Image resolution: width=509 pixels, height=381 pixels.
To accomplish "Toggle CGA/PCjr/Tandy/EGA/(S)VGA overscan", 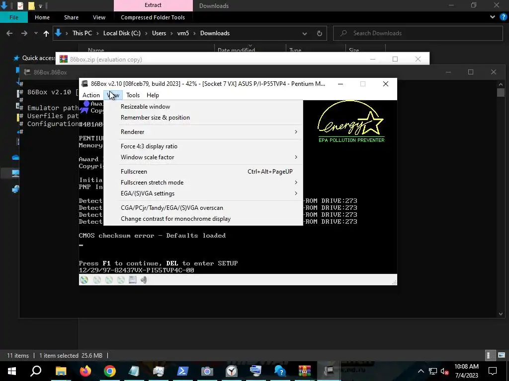I will tap(203, 208).
